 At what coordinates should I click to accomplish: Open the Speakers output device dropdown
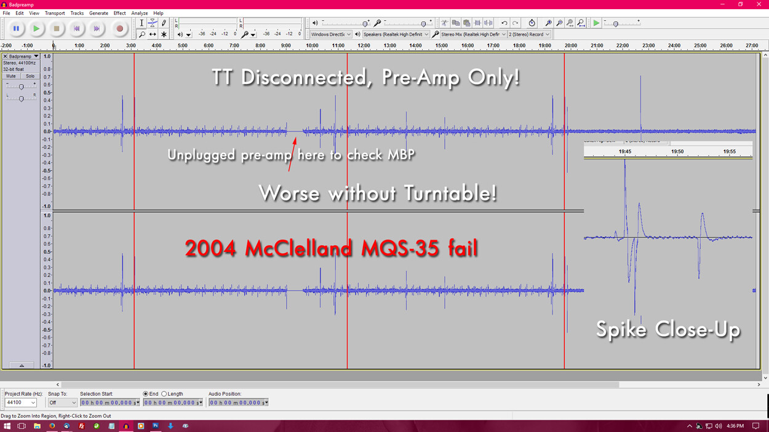point(396,34)
